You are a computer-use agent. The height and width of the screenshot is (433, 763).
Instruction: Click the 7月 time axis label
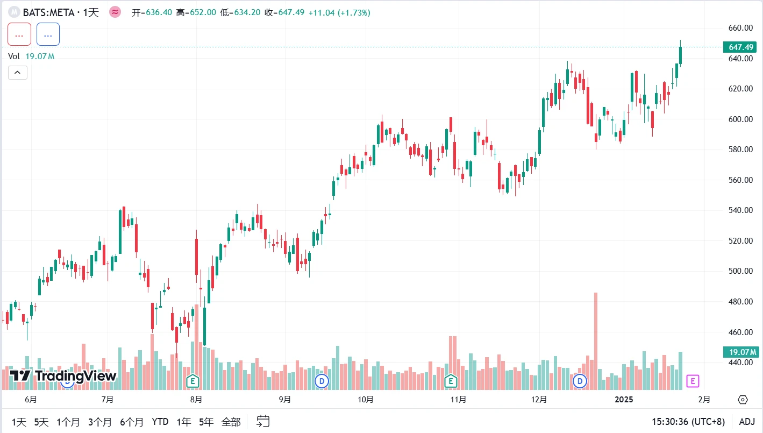pos(108,400)
